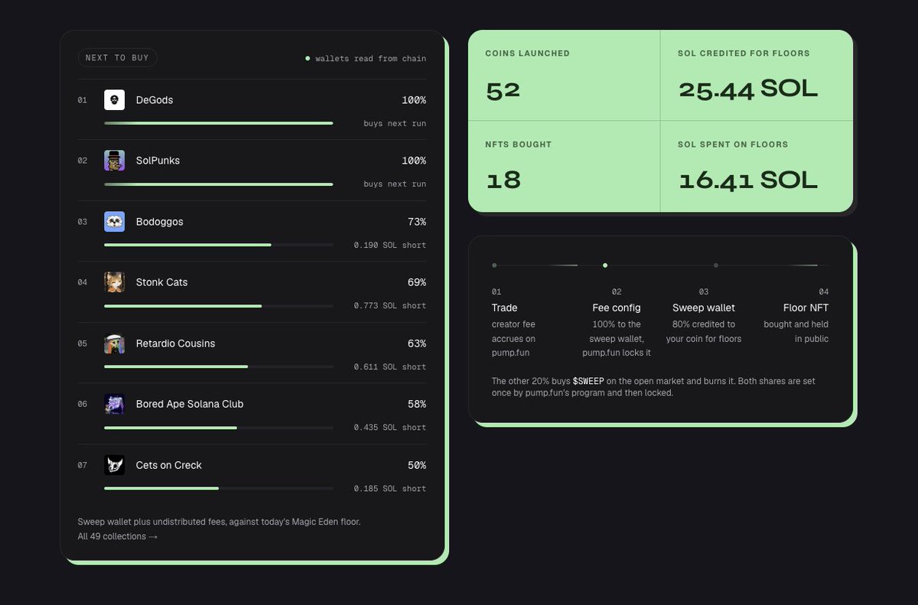This screenshot has width=918, height=605.
Task: Click the NFTS BOUGHT value 18
Action: tap(503, 181)
